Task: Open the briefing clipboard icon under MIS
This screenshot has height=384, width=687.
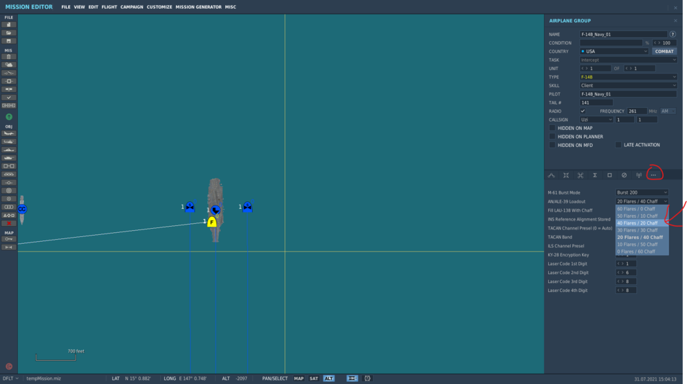Action: (x=9, y=57)
